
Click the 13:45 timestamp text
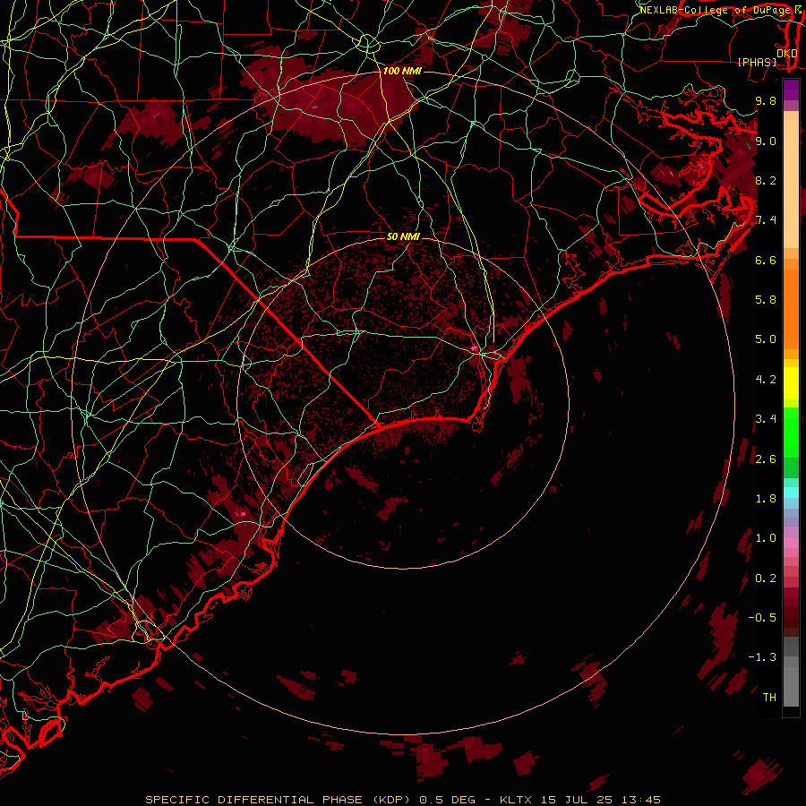point(640,800)
